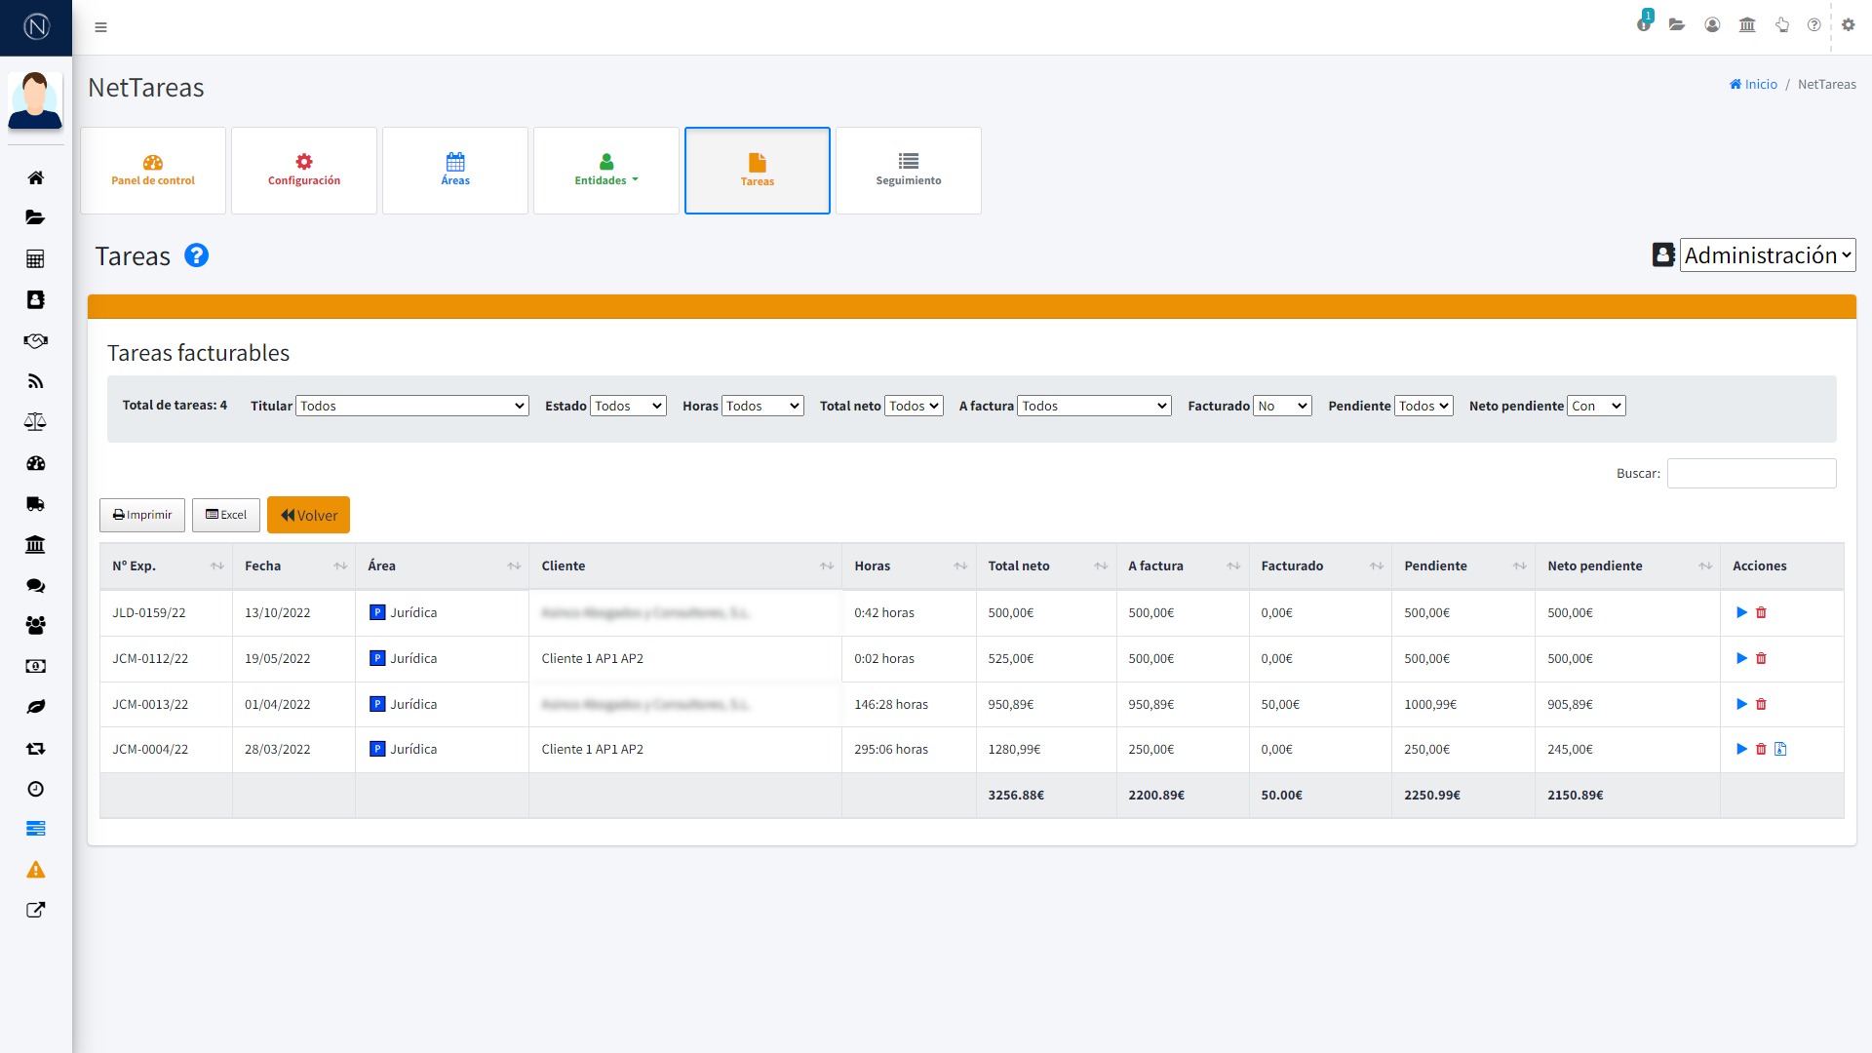Click the warning triangle sidebar icon
This screenshot has height=1053, width=1872.
(35, 870)
